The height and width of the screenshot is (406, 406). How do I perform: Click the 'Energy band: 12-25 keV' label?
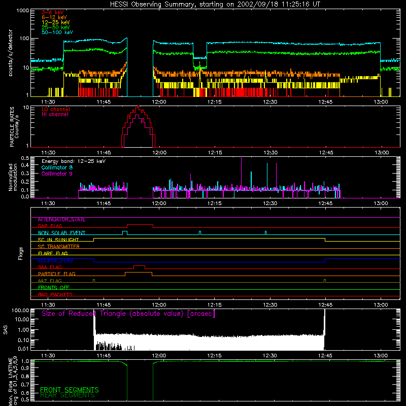(x=74, y=161)
